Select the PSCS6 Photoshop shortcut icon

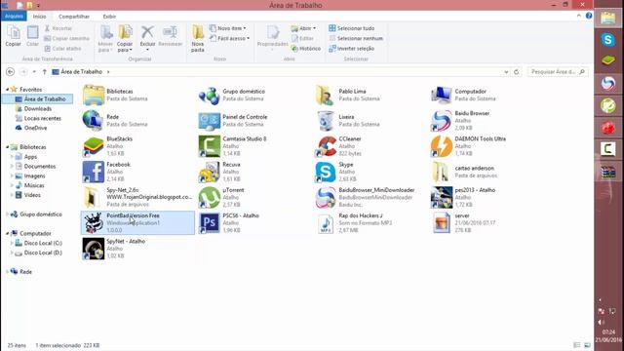click(x=210, y=223)
